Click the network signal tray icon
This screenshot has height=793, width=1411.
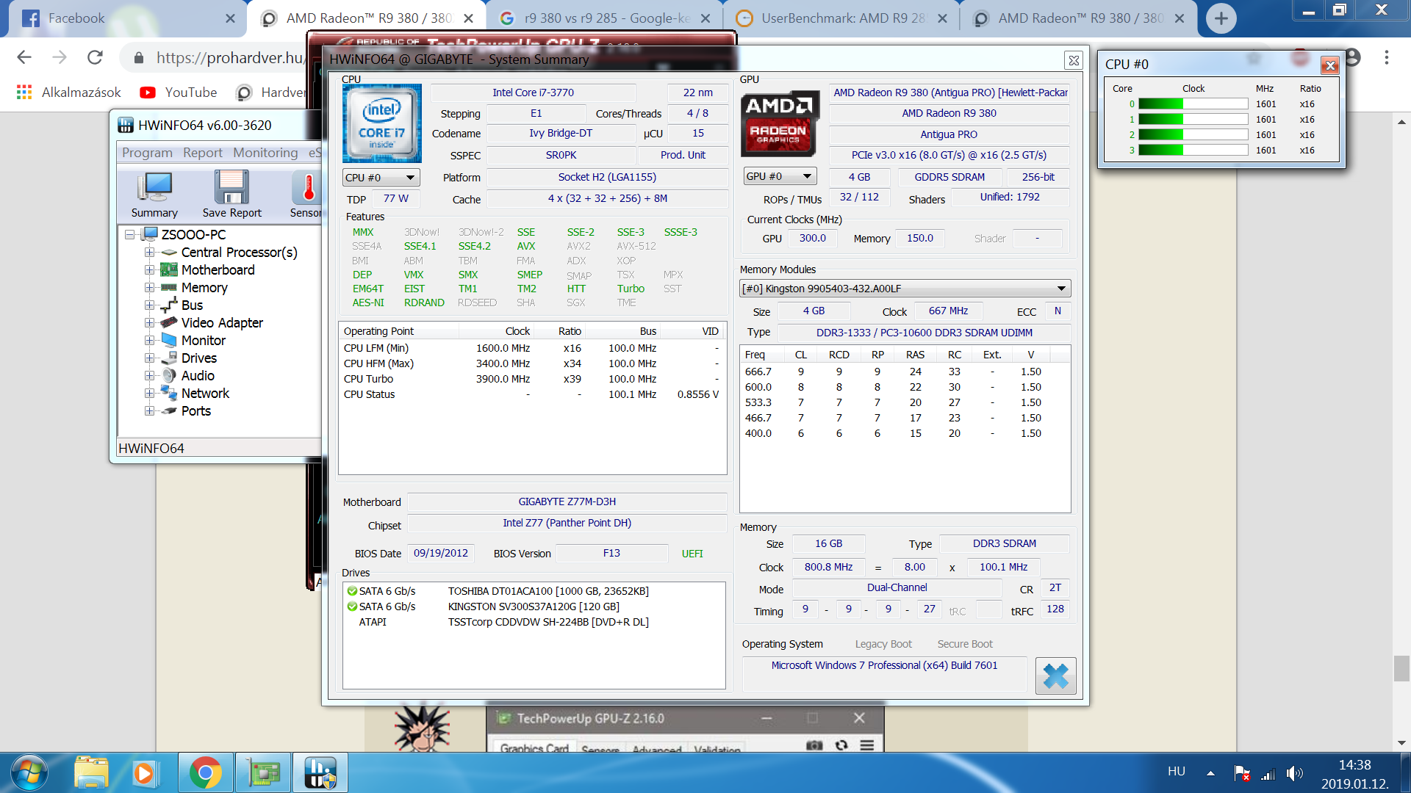(1268, 773)
